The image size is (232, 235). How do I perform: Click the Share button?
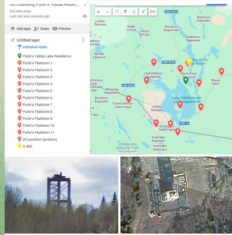tap(41, 29)
